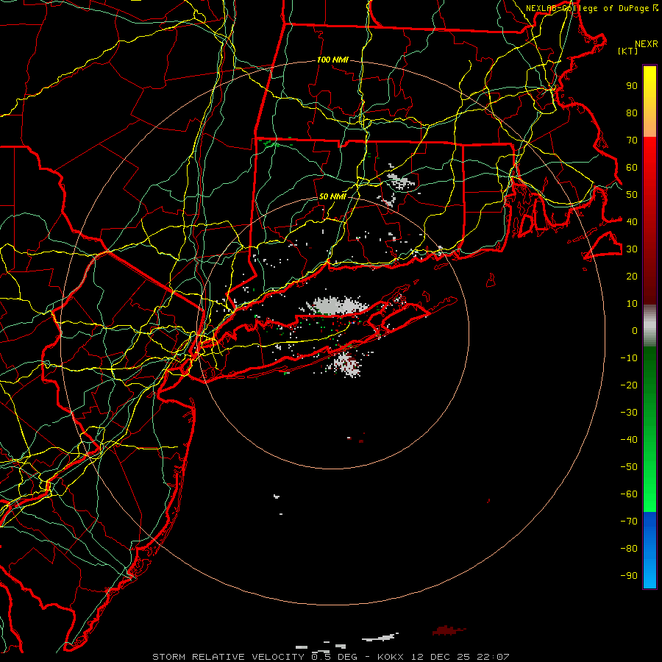Screen dimensions: 662x662
Task: Click the 70 knot scale label
Action: 632,140
